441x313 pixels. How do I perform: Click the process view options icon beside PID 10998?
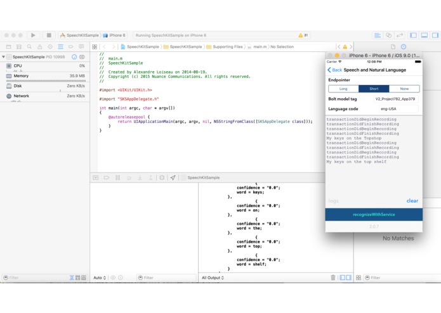(x=82, y=56)
